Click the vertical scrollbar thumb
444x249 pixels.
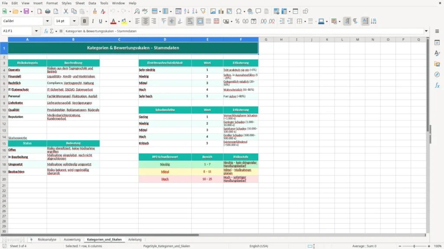coord(428,86)
